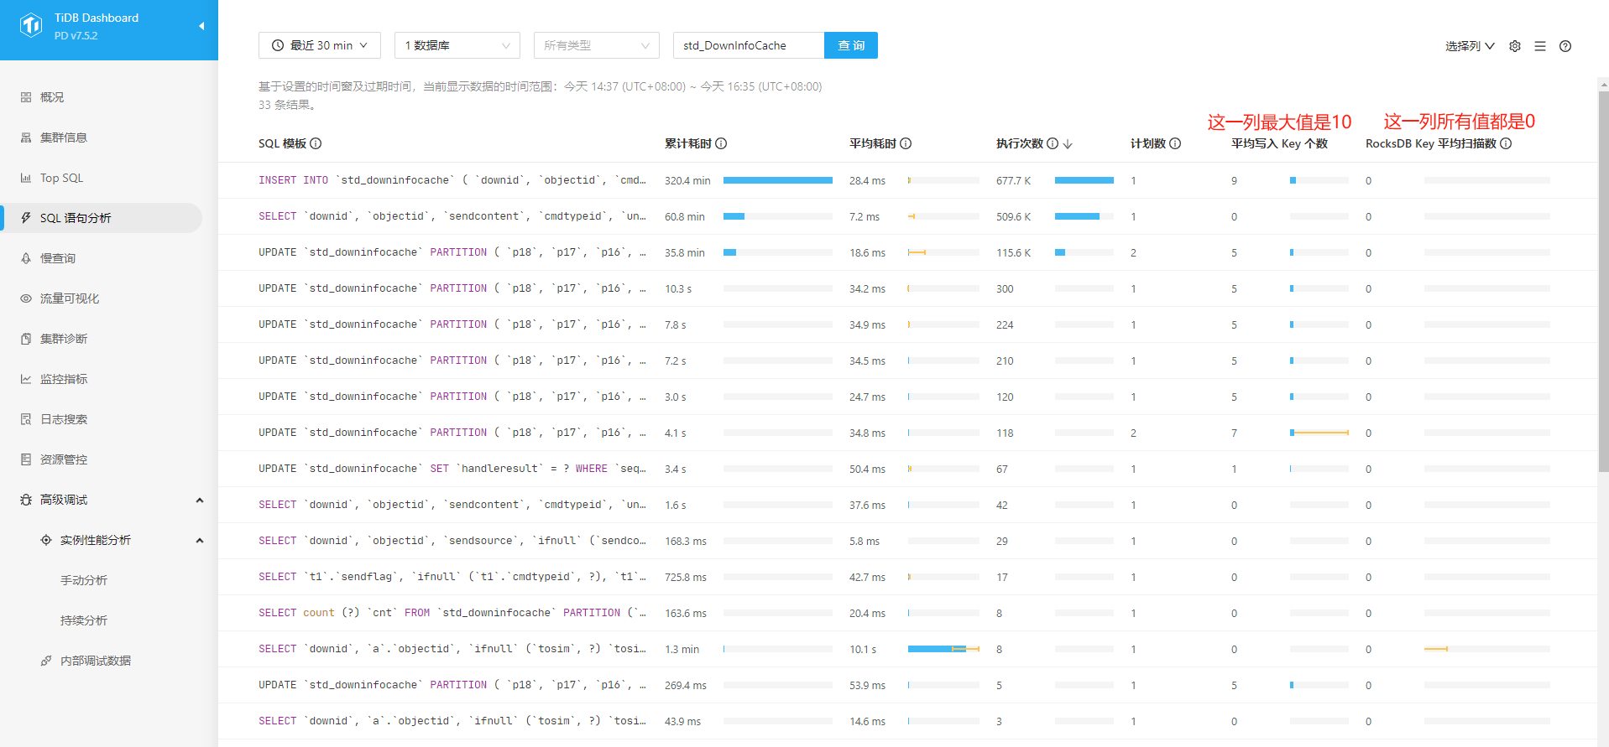Open the INSERT INTO std_downinfocache statement
Image resolution: width=1609 pixels, height=747 pixels.
452,180
